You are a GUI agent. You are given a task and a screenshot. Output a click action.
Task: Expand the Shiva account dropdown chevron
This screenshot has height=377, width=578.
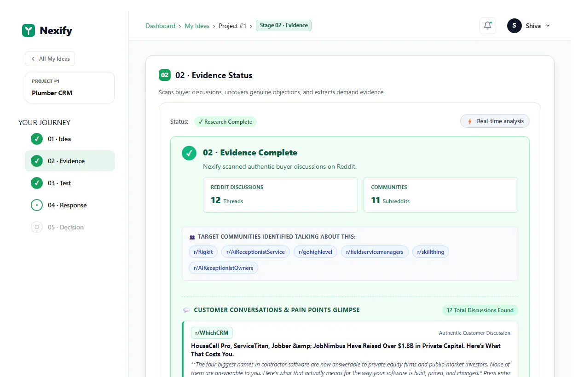point(548,26)
